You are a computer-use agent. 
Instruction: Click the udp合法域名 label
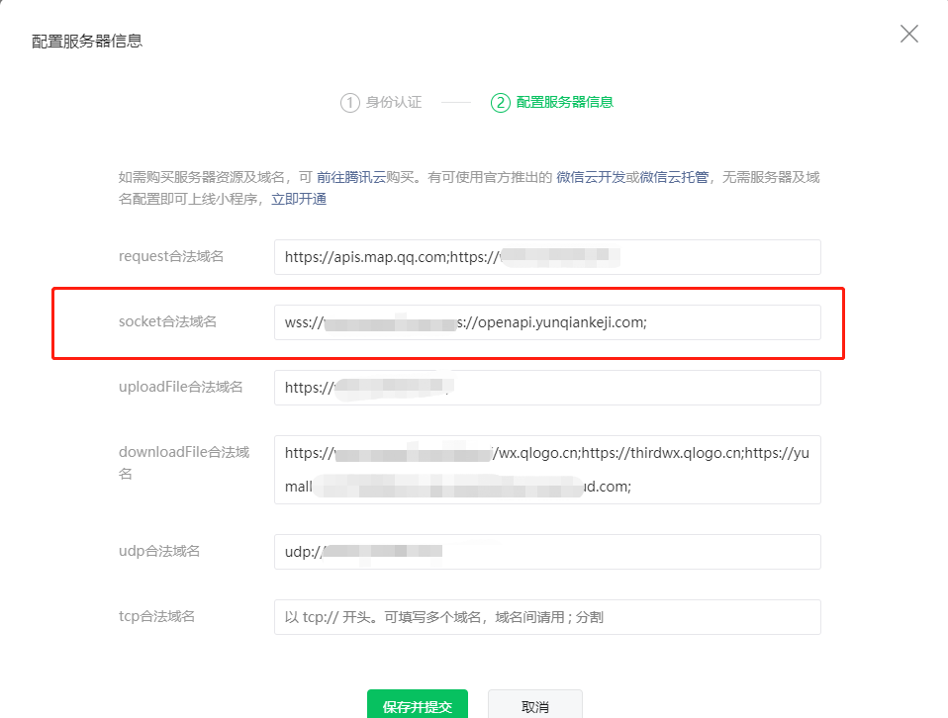point(159,551)
